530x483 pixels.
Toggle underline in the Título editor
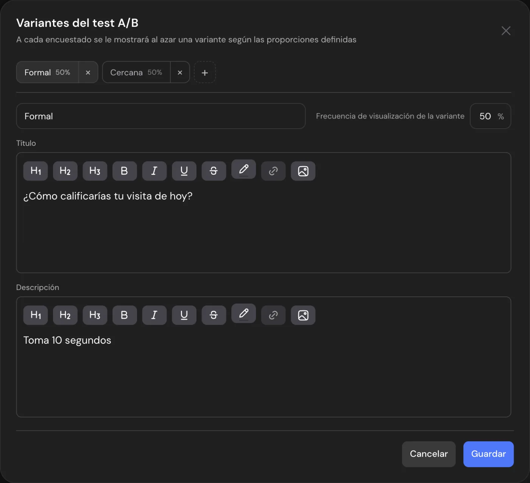tap(184, 171)
